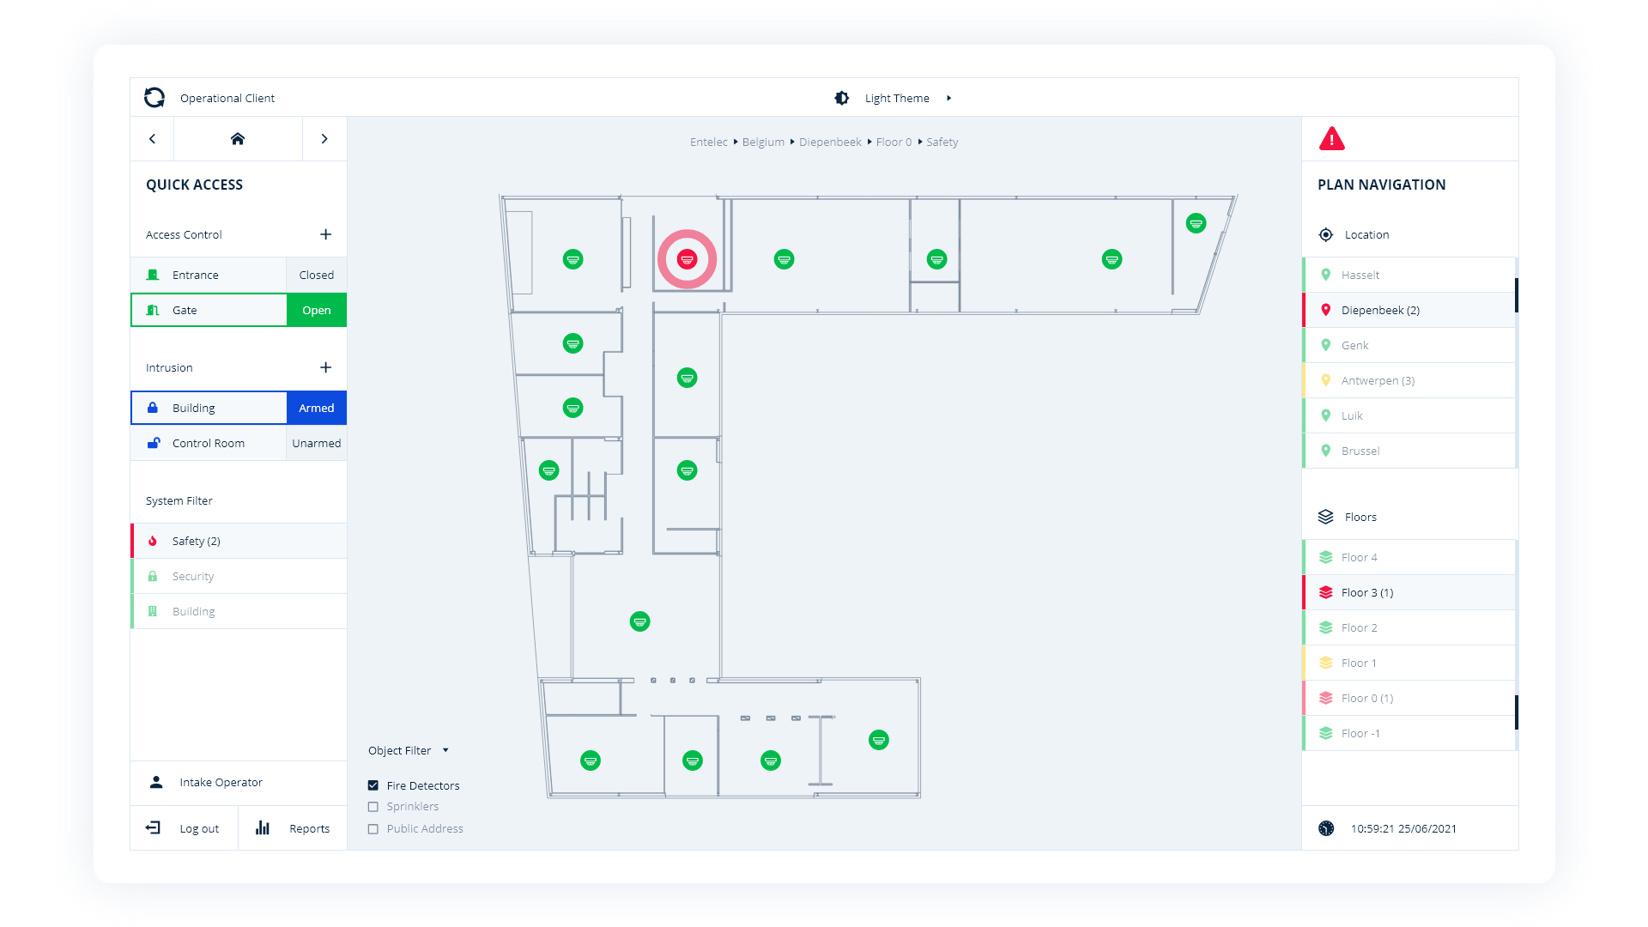1648x927 pixels.
Task: Click the Log out button
Action: [x=184, y=828]
